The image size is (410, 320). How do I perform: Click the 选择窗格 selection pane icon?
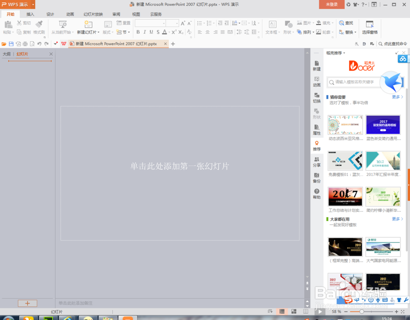(370, 28)
